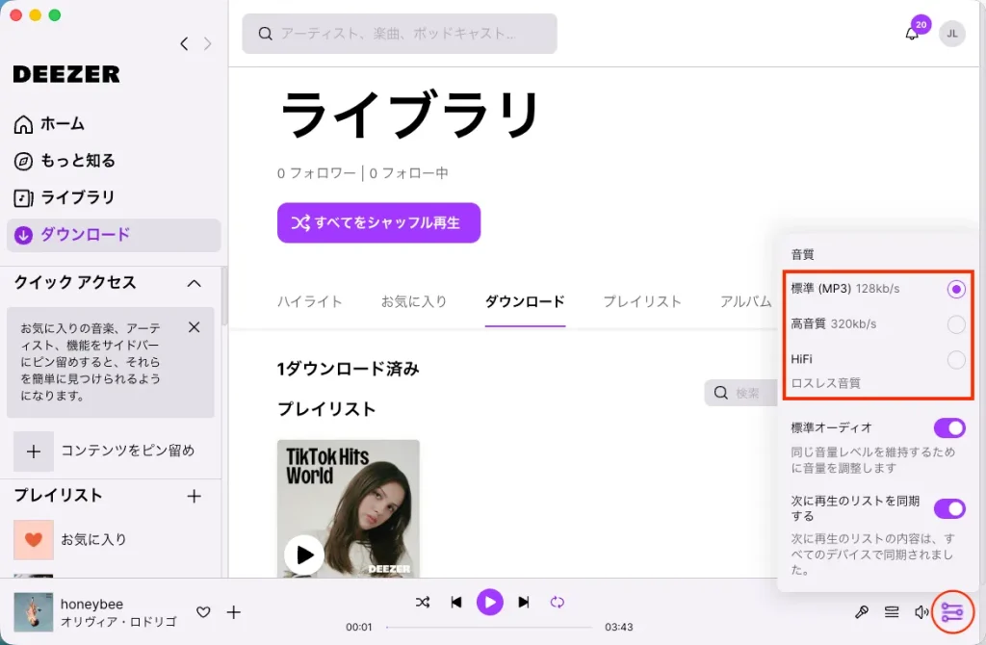Click the プレイリスト sidebar heading
This screenshot has width=986, height=645.
tap(58, 496)
